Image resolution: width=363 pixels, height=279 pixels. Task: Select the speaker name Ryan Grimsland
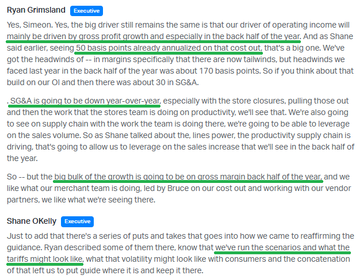pyautogui.click(x=36, y=10)
